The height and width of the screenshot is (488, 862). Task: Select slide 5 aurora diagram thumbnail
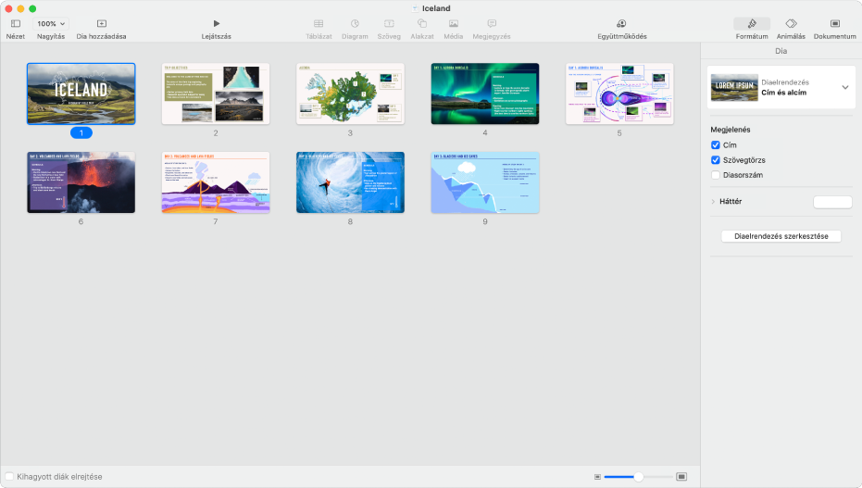[x=619, y=94]
